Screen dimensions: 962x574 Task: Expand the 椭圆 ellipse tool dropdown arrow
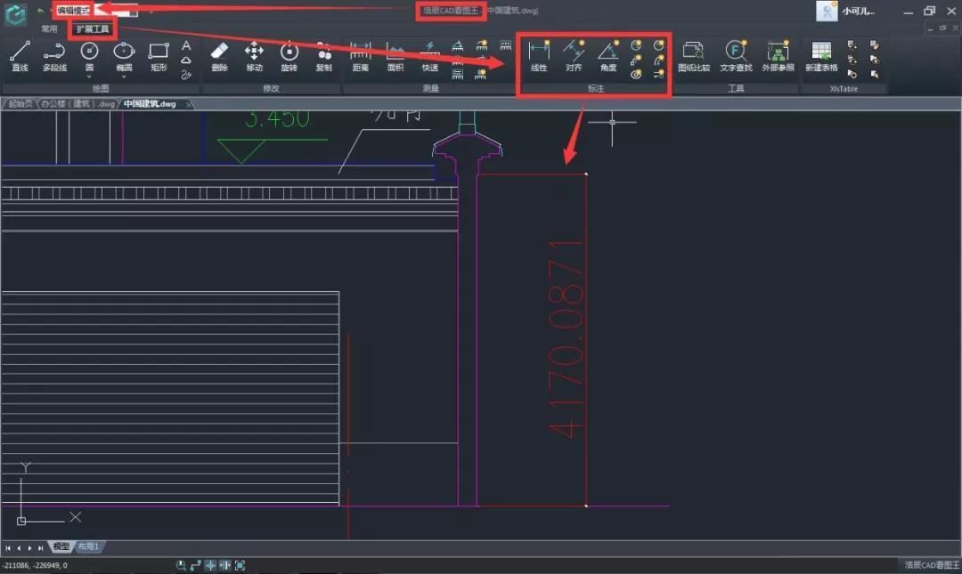click(x=124, y=76)
